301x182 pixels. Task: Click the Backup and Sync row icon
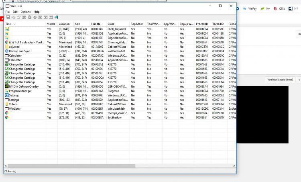(6, 51)
